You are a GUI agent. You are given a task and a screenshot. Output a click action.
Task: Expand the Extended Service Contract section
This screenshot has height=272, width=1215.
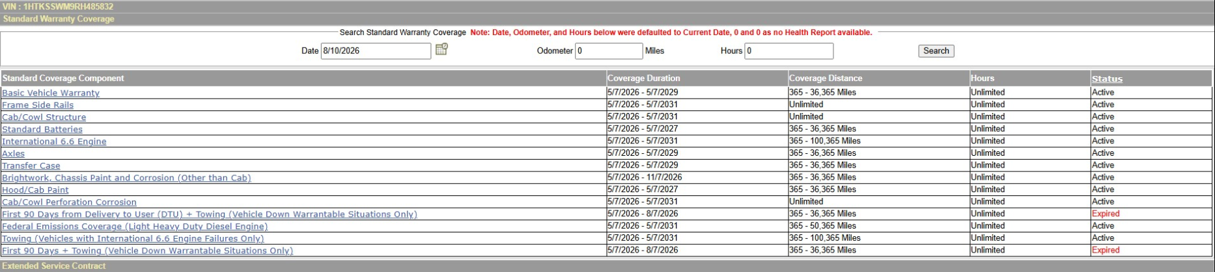pos(54,266)
